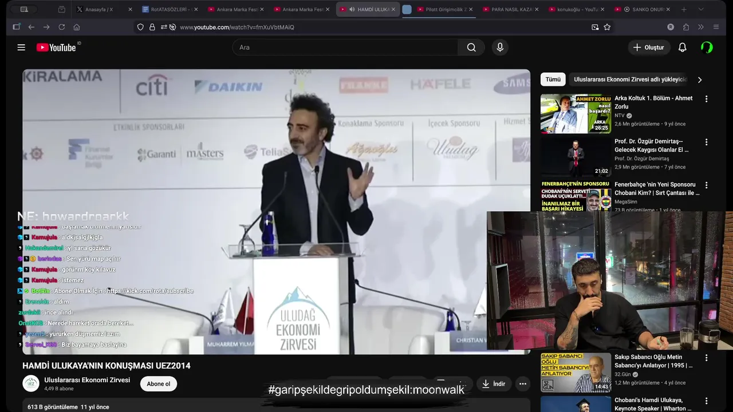Open the extensions puzzle-piece icon
Viewport: 733px width, 412px height.
686,27
